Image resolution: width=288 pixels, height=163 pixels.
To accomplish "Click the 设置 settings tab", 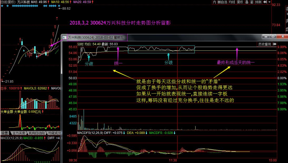I will [5, 133].
